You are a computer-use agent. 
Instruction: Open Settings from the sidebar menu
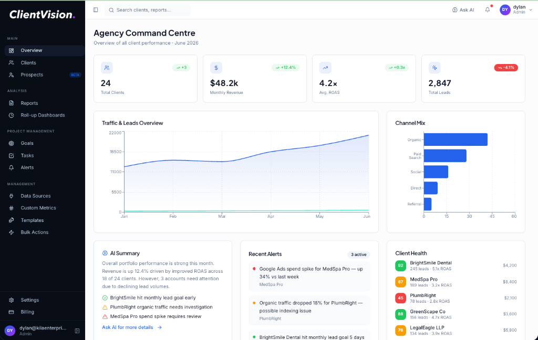tap(12, 300)
